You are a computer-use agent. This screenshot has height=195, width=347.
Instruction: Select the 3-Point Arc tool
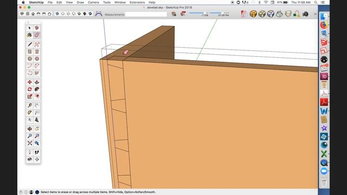[x=30, y=73]
